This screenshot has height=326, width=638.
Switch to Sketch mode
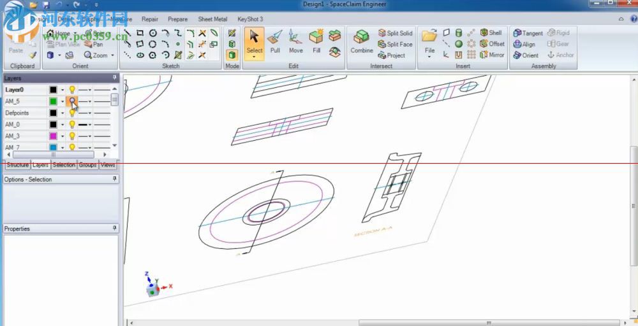pyautogui.click(x=232, y=33)
